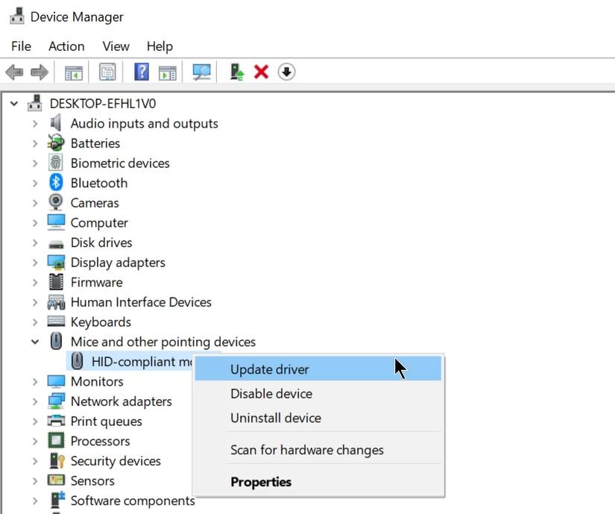The image size is (615, 514).
Task: Click the Back arrow toolbar icon
Action: point(14,72)
